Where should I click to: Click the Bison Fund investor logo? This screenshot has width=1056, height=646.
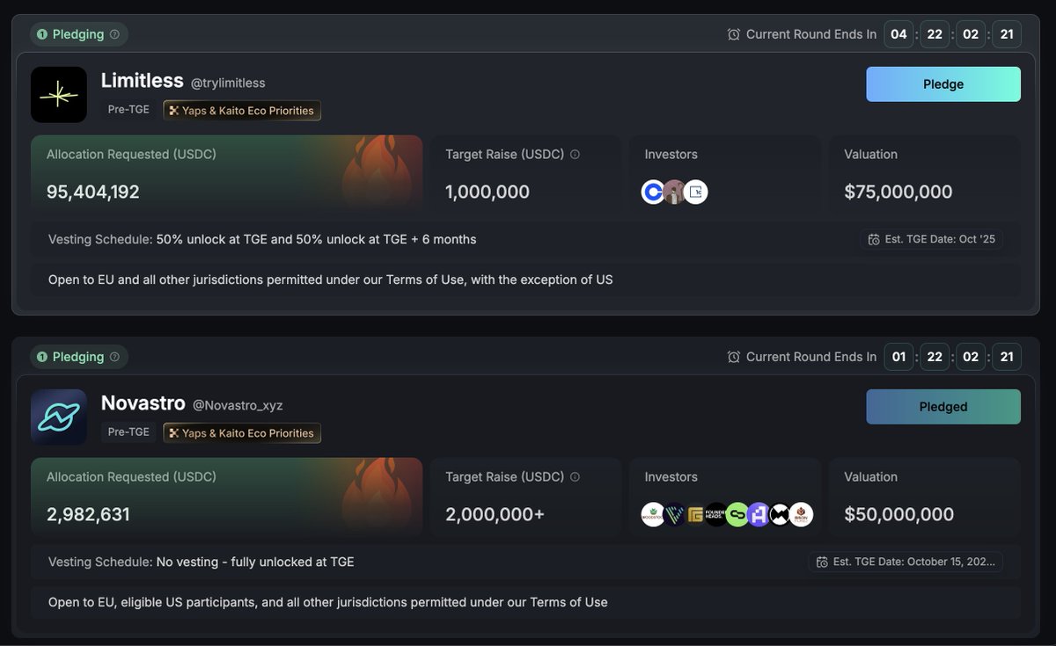point(801,514)
